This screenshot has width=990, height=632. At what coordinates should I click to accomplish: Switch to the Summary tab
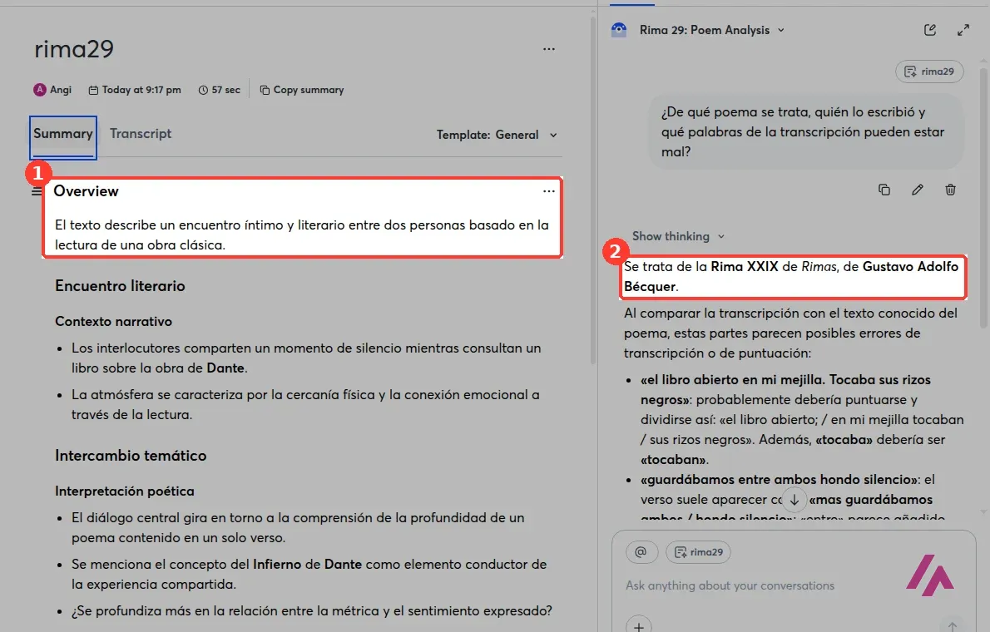pos(63,134)
